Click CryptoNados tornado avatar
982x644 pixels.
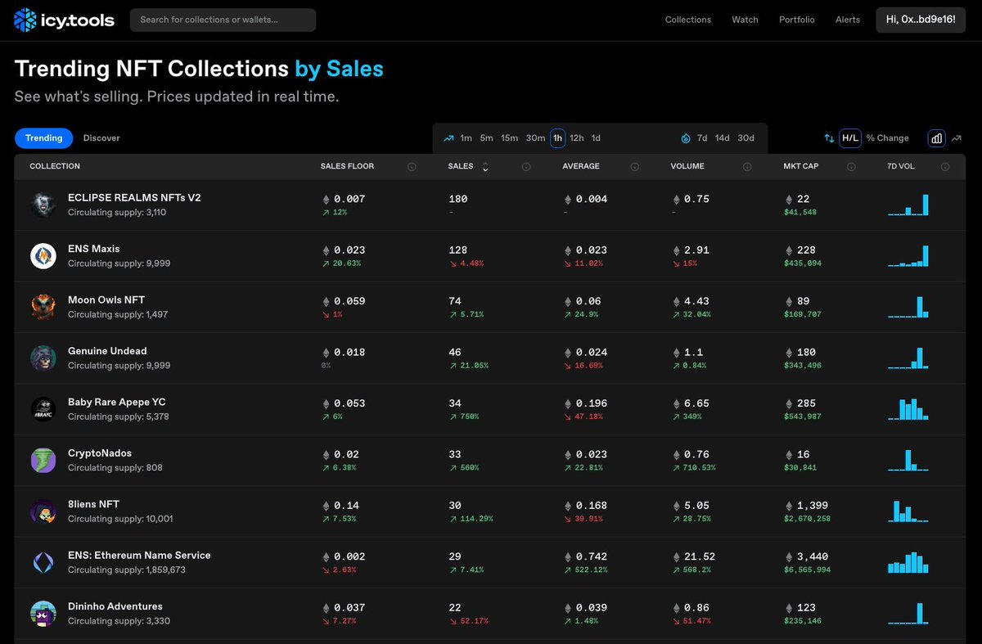pyautogui.click(x=43, y=461)
